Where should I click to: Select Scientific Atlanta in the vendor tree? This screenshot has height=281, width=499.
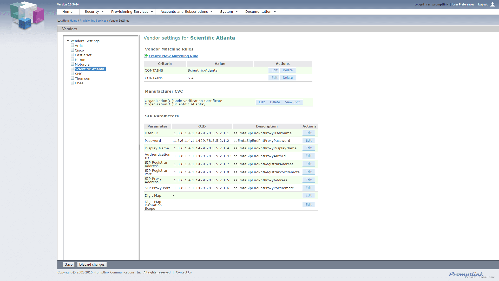pos(90,69)
